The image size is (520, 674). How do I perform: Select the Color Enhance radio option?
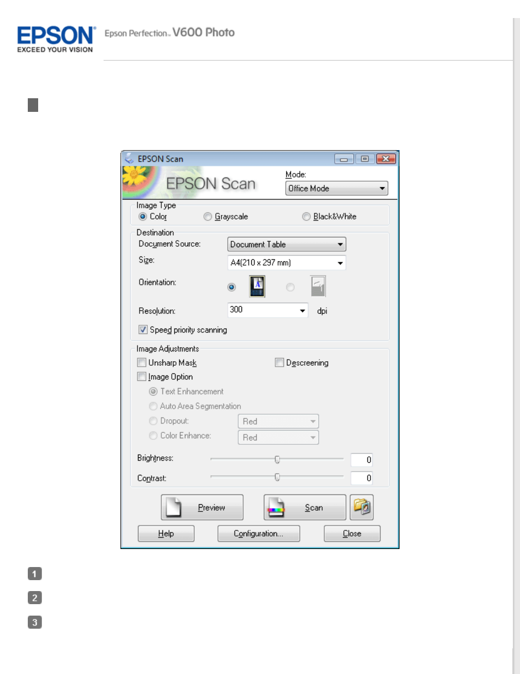point(153,436)
